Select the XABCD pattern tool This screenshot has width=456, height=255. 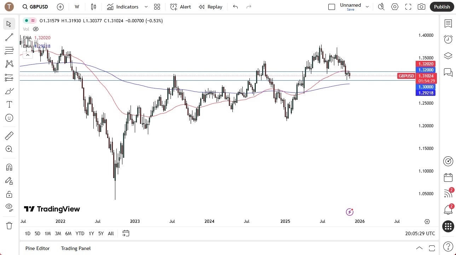click(x=9, y=64)
